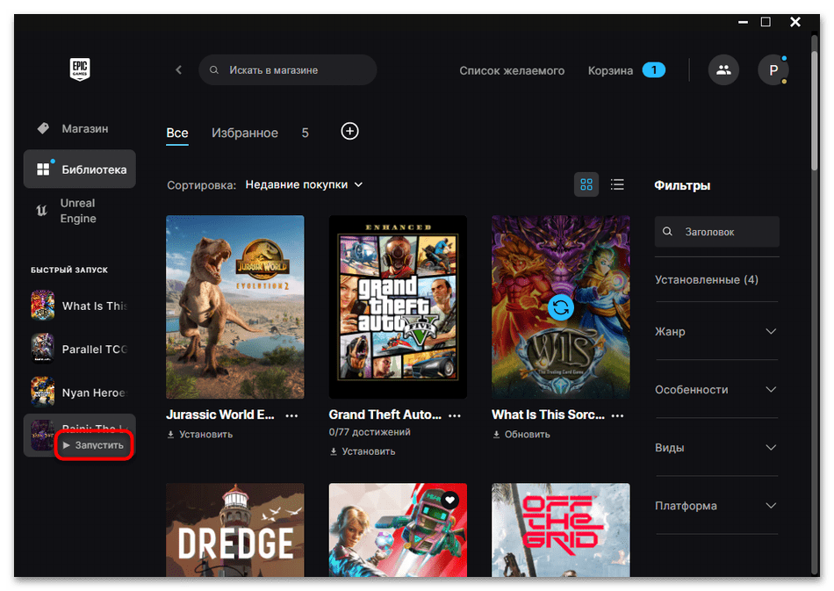Expand the 'Платформа' filter
The width and height of the screenshot is (834, 591).
716,505
